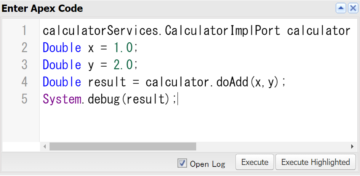Click the horizontal scrollbar right arrow
The height and width of the screenshot is (176, 360).
coord(352,146)
